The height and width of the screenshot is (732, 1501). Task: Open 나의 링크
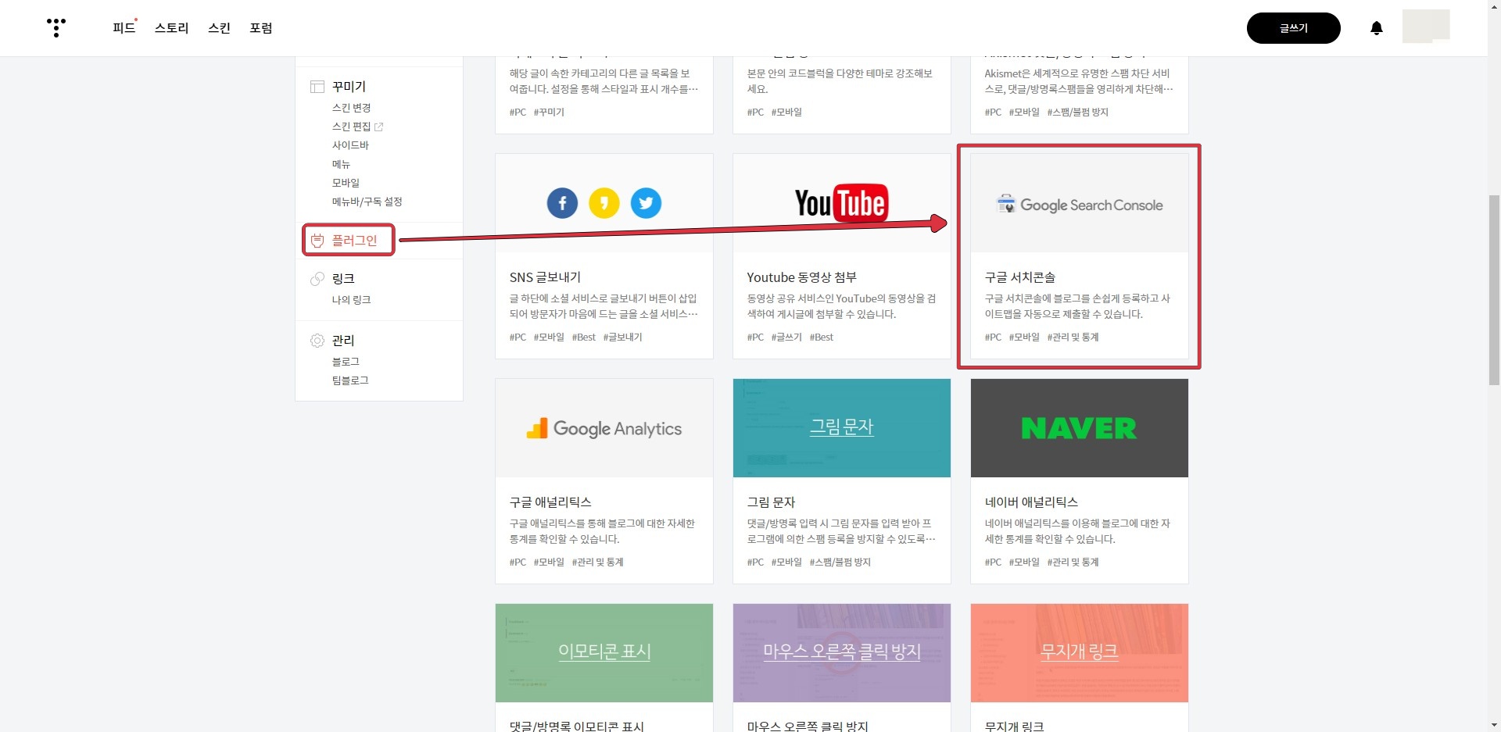coord(351,300)
